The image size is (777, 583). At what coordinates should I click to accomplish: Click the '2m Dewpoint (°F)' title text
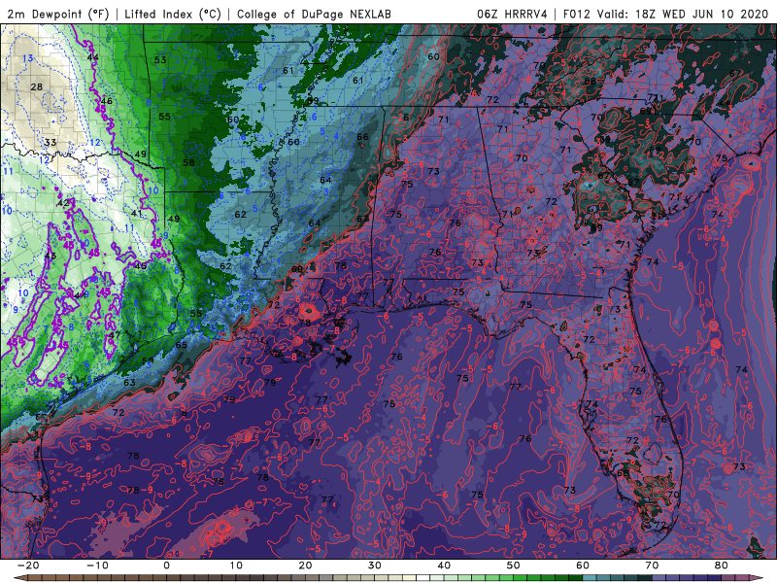click(57, 14)
